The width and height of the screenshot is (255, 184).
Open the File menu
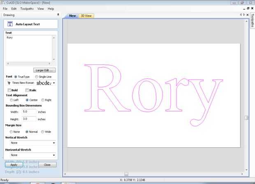(x=5, y=9)
